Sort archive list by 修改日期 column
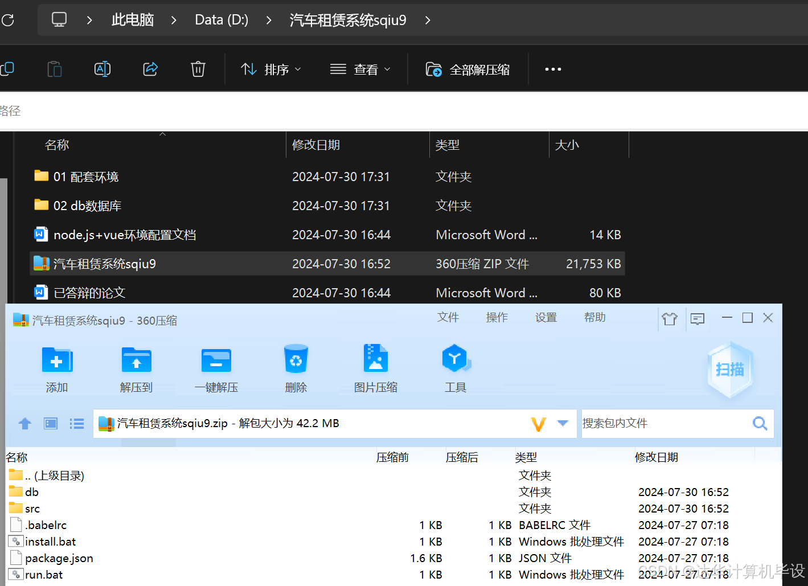 (657, 457)
